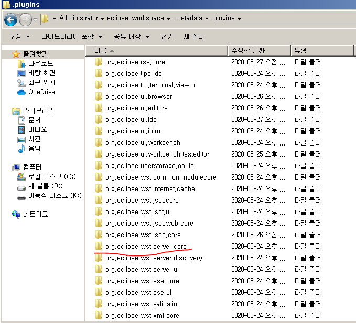The image size is (356, 323).
Task: Select the org.eclipse.wst.jsdt.ui folder name
Action: coord(138,211)
